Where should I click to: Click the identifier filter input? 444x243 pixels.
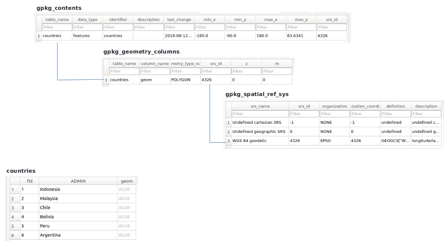click(x=118, y=27)
